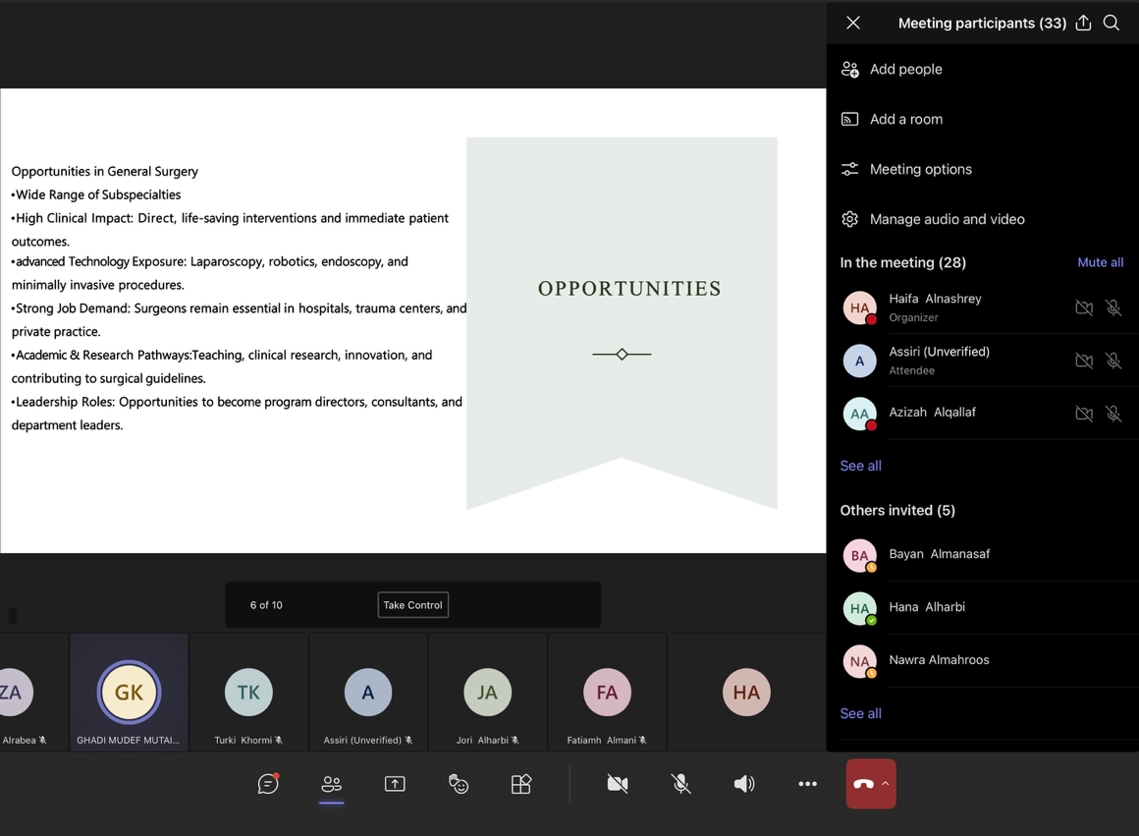Open the meeting chat icon
The image size is (1139, 836).
pos(268,784)
